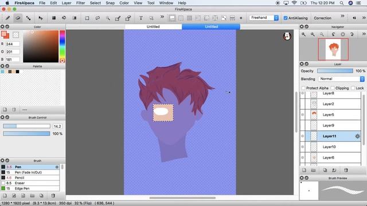The width and height of the screenshot is (367, 206).
Task: Click the G value field 201
Action: pyautogui.click(x=13, y=51)
